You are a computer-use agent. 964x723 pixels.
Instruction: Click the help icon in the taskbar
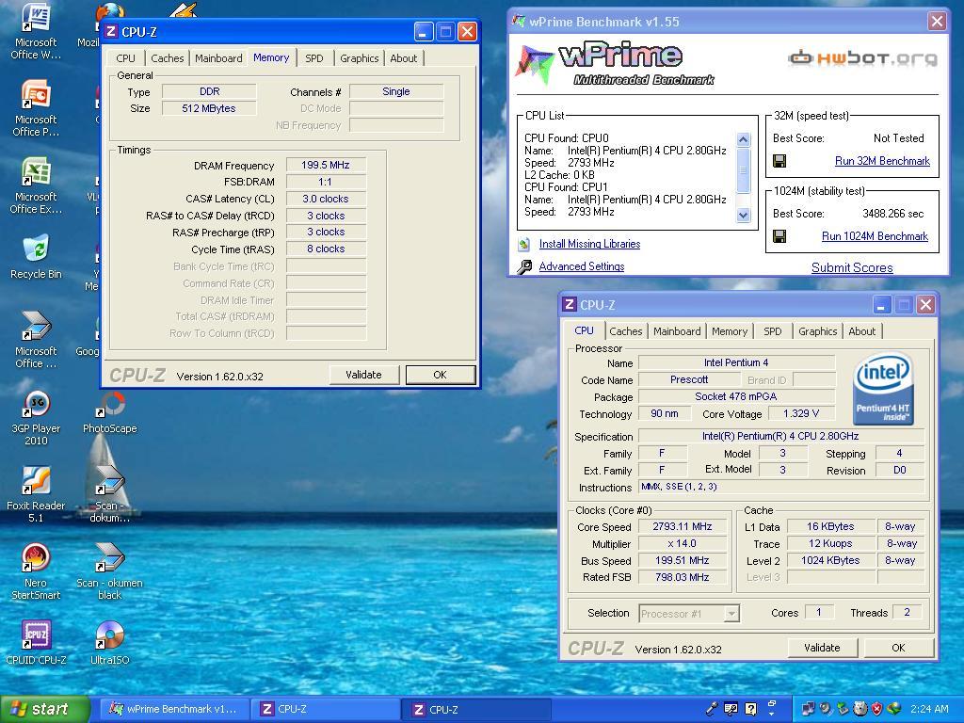[x=750, y=709]
